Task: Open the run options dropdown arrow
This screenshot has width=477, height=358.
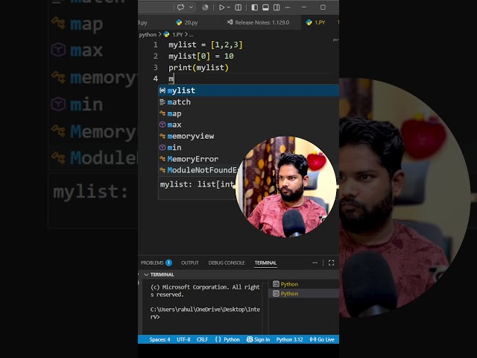Action: [229, 7]
